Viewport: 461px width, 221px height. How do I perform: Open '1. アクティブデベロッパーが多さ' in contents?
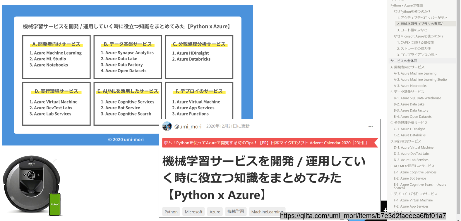[422, 17]
